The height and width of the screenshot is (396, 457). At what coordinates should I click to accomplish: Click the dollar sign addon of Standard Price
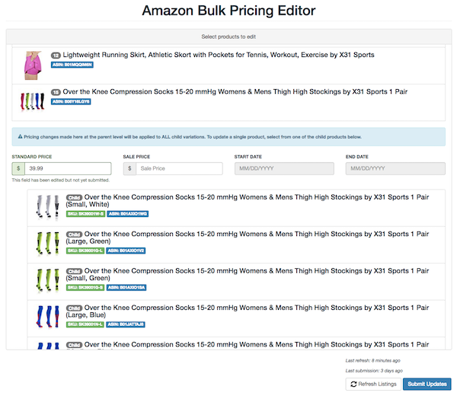pyautogui.click(x=18, y=168)
